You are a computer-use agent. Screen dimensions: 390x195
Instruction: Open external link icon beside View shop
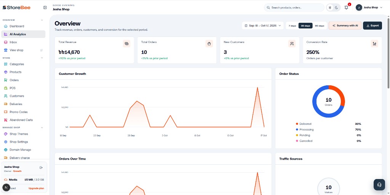pyautogui.click(x=42, y=50)
